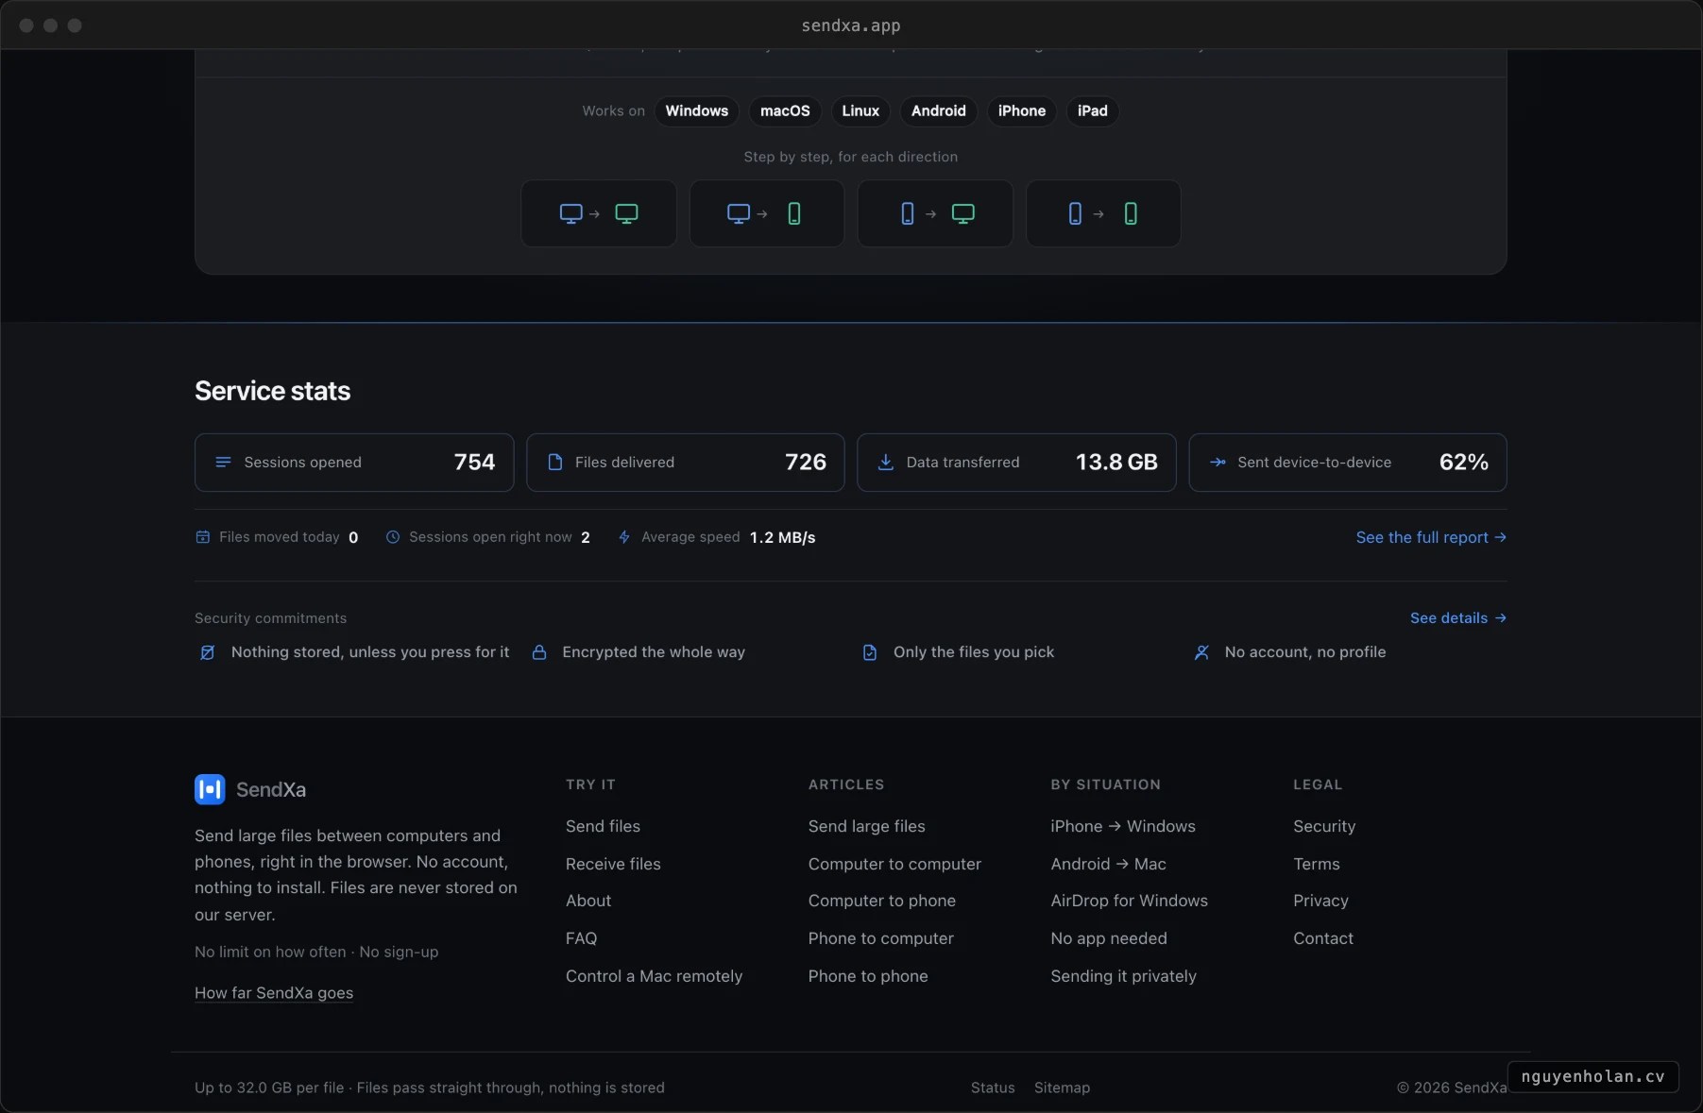The width and height of the screenshot is (1703, 1113).
Task: Open the computer-to-phone transfer guide card
Action: (x=767, y=213)
